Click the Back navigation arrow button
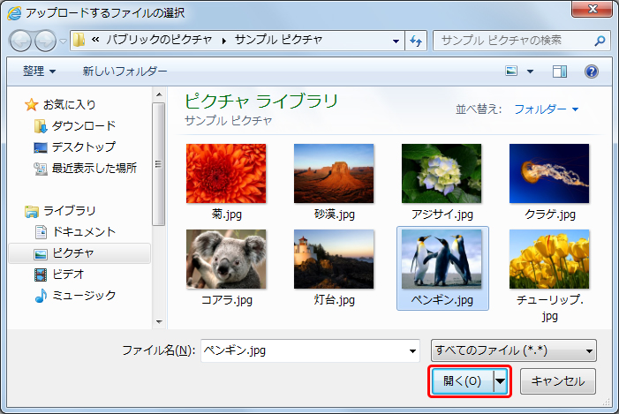This screenshot has width=619, height=414. [21, 41]
